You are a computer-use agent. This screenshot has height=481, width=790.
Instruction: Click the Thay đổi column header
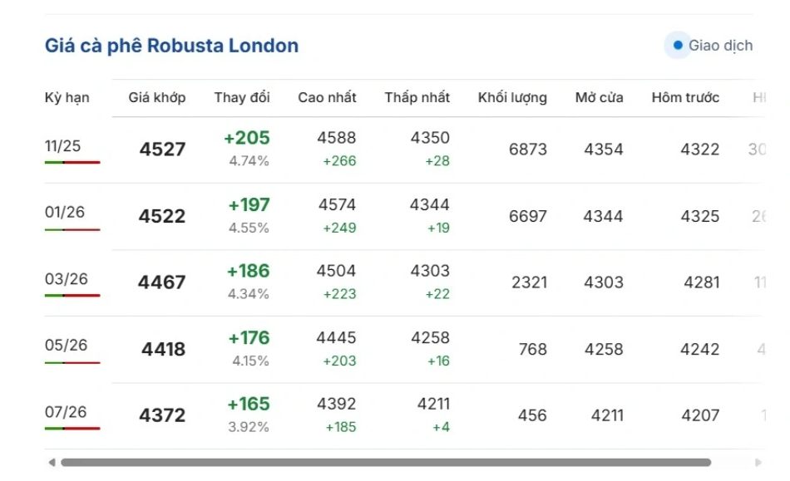tap(242, 97)
